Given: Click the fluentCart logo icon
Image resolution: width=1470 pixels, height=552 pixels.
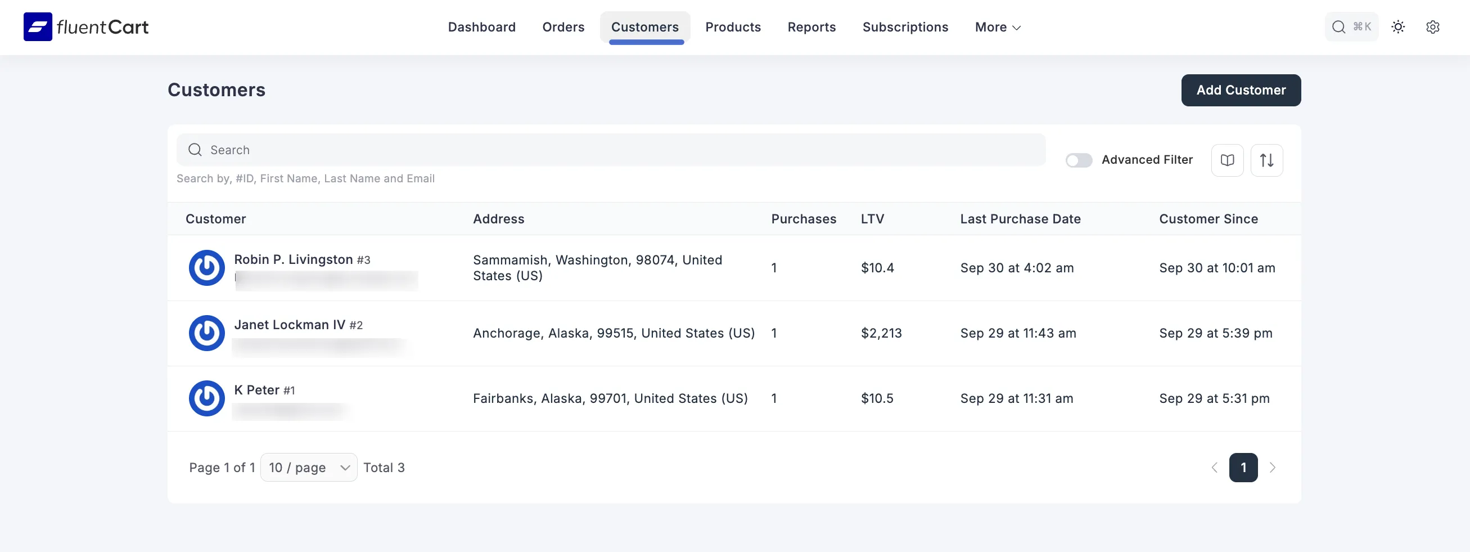Looking at the screenshot, I should click(38, 27).
